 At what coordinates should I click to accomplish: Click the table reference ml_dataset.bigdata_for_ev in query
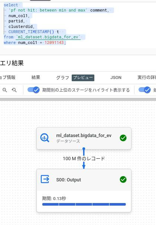(x=48, y=37)
